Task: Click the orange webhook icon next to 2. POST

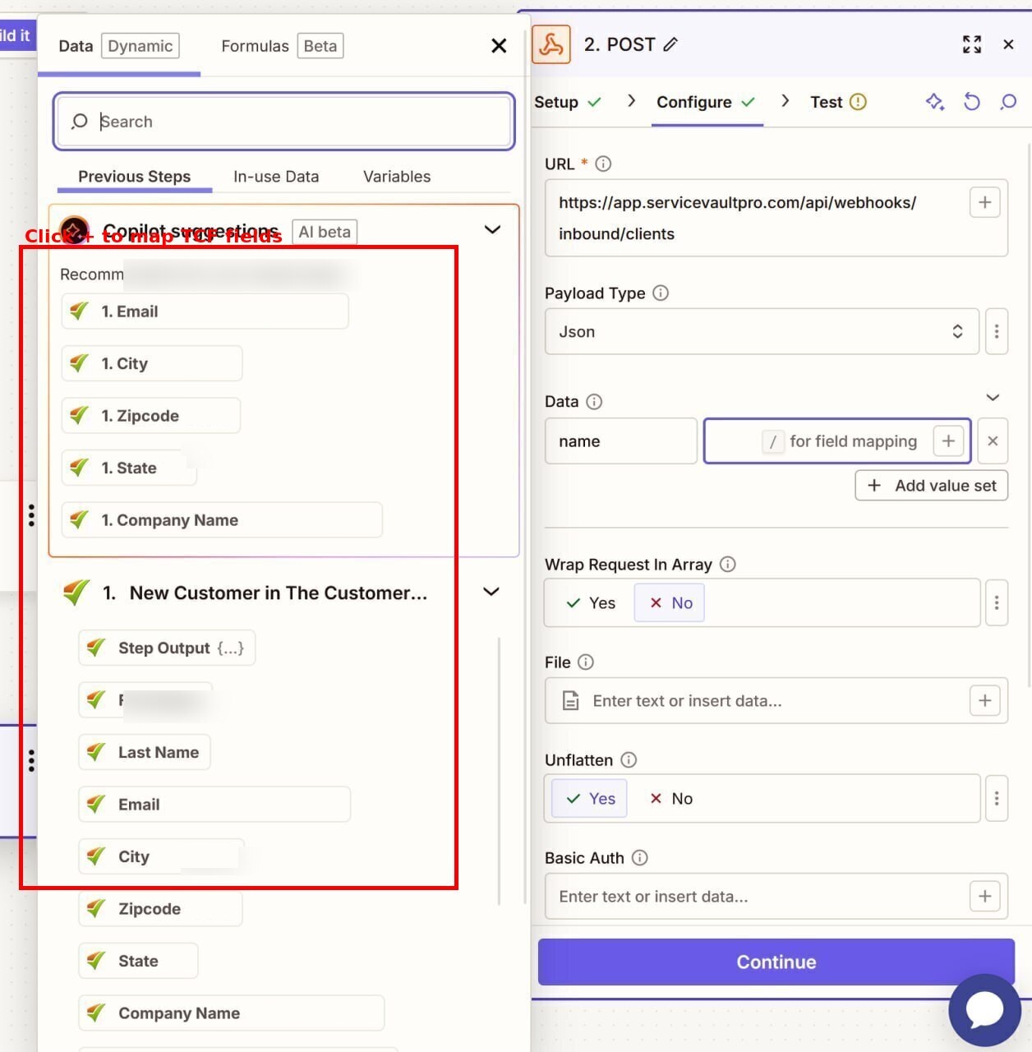Action: pyautogui.click(x=551, y=44)
